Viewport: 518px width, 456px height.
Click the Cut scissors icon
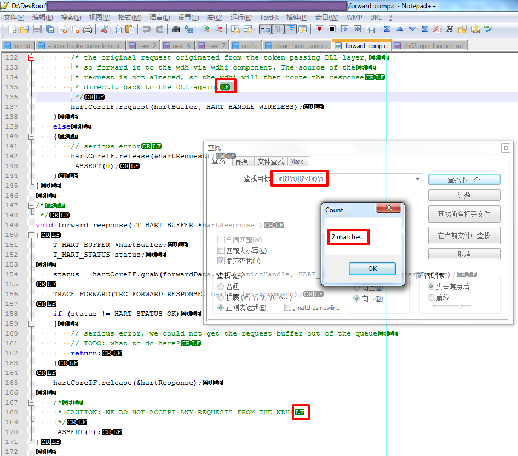pos(104,30)
